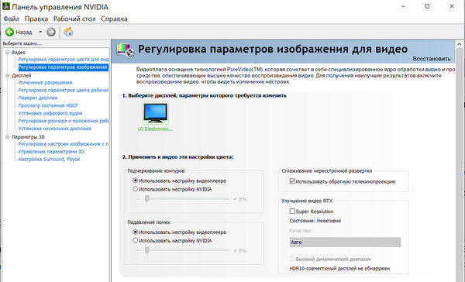Screen dimensions: 465x282
Task: Close the NVIDIA control panel window
Action: [452, 6]
